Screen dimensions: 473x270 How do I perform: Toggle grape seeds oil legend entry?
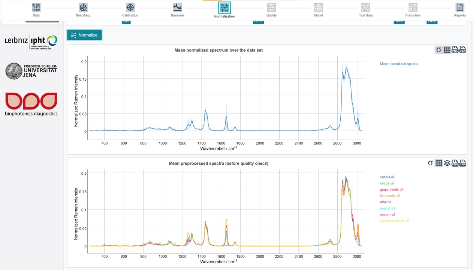tap(392, 190)
